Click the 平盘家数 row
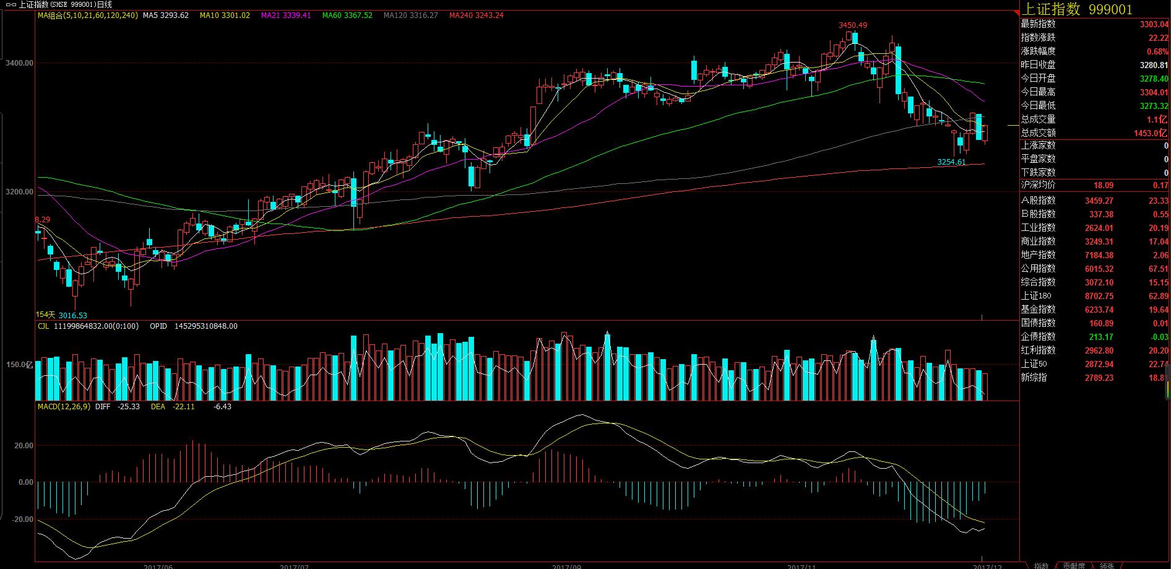This screenshot has height=569, width=1171. click(1094, 159)
